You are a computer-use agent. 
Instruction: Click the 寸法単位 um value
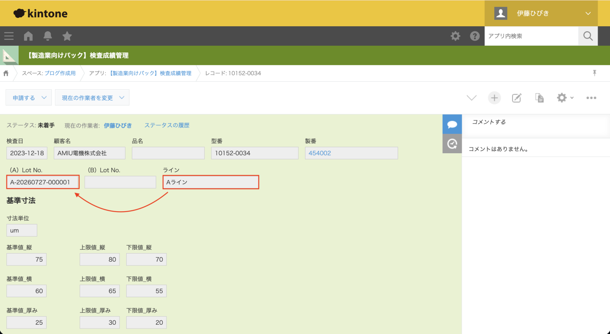tap(22, 230)
